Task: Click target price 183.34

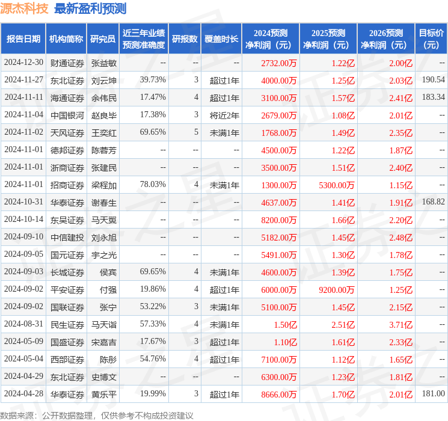Action: pyautogui.click(x=434, y=97)
